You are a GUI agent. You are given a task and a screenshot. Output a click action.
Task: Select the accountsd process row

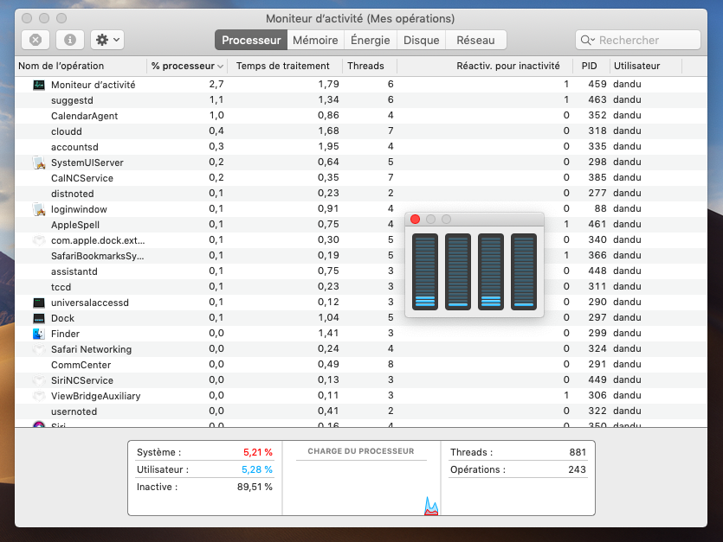pos(360,147)
